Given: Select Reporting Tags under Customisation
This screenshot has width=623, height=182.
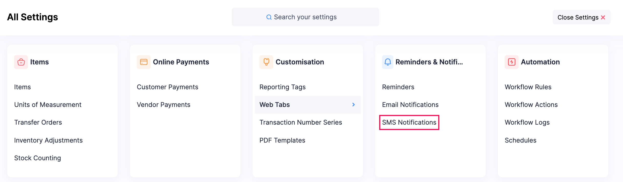Looking at the screenshot, I should coord(282,87).
